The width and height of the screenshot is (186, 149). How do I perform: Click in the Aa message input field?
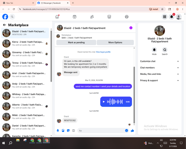coord(101,130)
